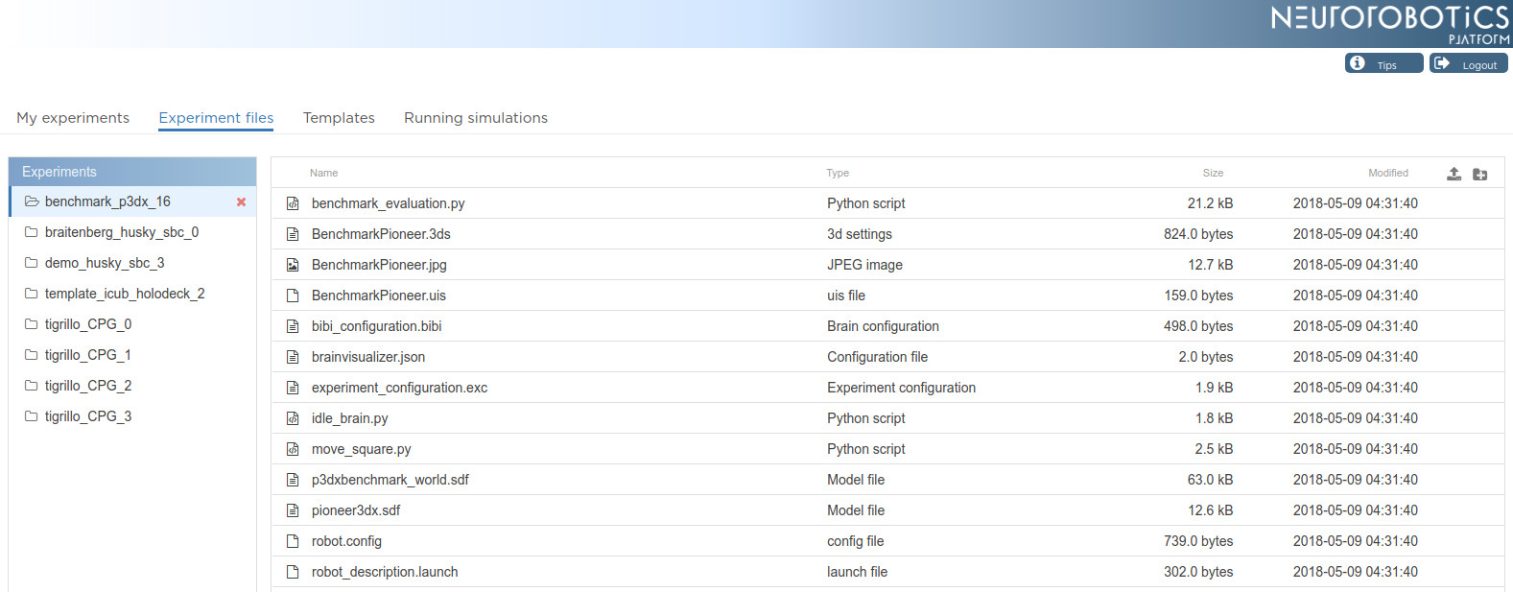This screenshot has width=1513, height=592.
Task: Click the file icon next to robot.config
Action: (x=293, y=541)
